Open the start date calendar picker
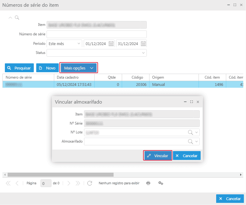The width and height of the screenshot is (246, 205). (x=111, y=44)
